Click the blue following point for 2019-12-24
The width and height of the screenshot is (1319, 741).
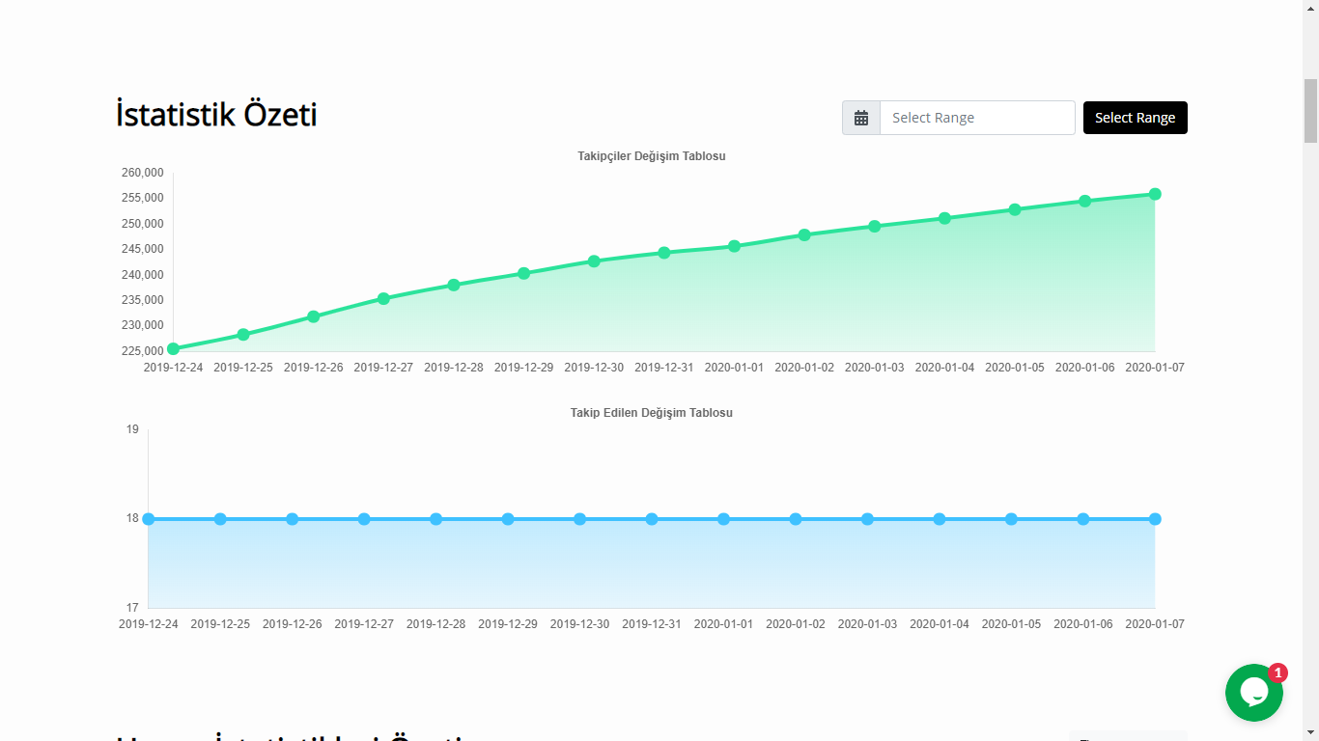[x=149, y=519]
